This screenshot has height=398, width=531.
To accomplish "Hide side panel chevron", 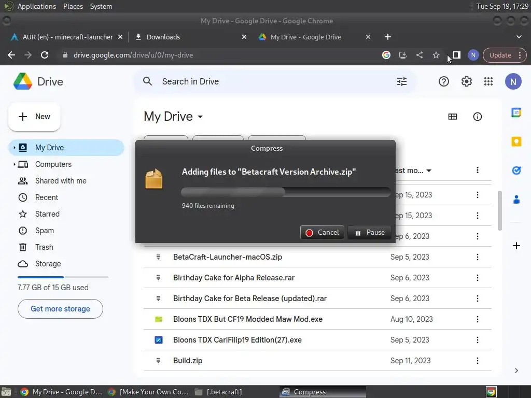I will [516, 371].
